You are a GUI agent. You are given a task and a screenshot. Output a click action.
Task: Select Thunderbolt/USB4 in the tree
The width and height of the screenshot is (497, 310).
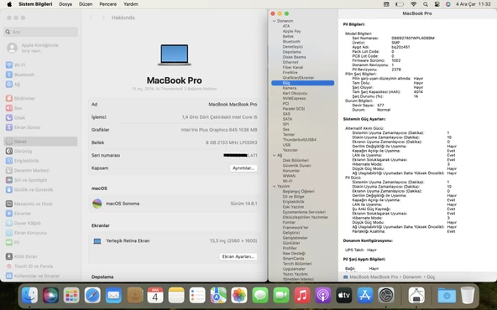tap(299, 139)
